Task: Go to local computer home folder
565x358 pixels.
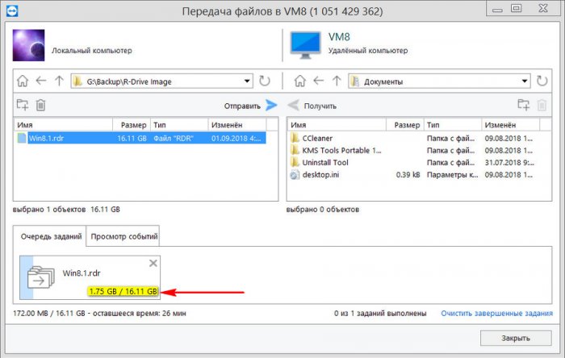Action: [23, 81]
